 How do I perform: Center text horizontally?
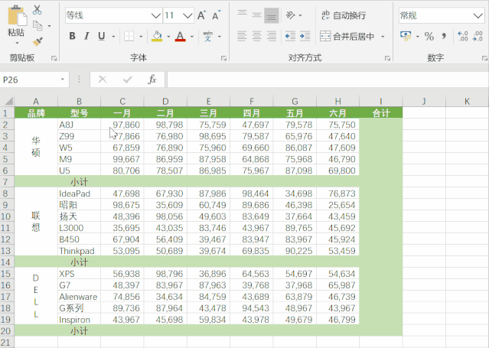pyautogui.click(x=256, y=36)
